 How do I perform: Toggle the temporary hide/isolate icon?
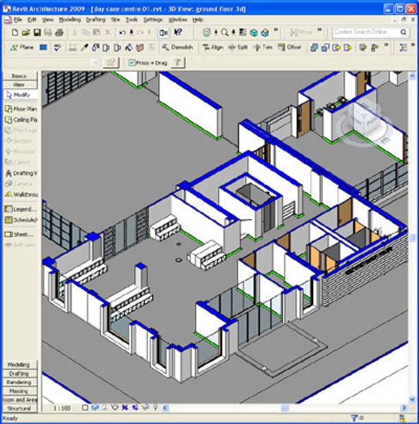point(146,407)
